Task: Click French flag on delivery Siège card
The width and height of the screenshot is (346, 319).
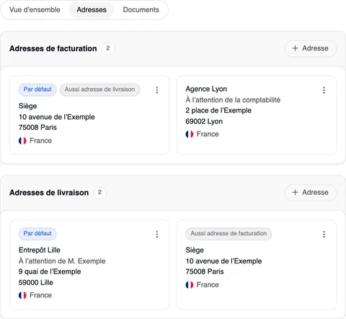Action: (x=190, y=285)
